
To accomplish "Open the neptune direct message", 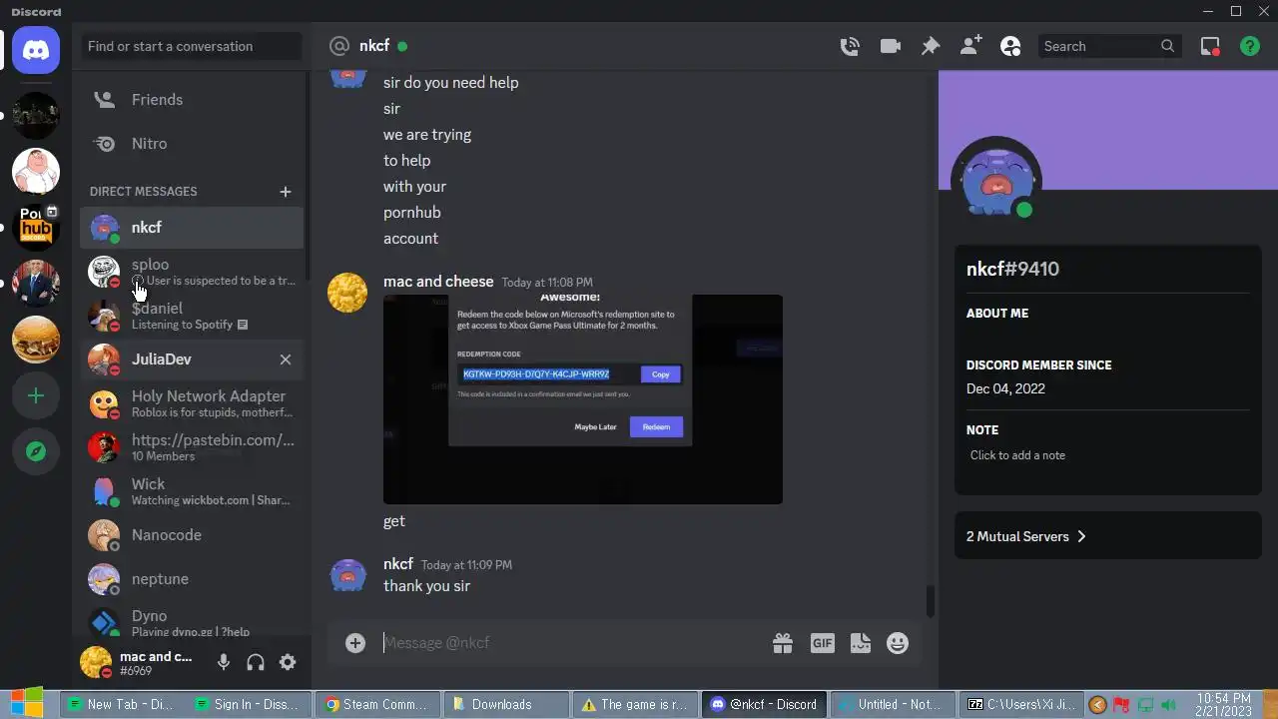I will [x=192, y=579].
